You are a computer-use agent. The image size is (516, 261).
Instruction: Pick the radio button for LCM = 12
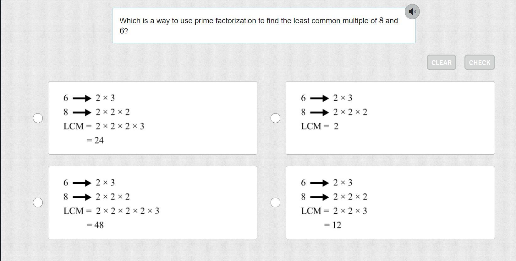point(276,202)
